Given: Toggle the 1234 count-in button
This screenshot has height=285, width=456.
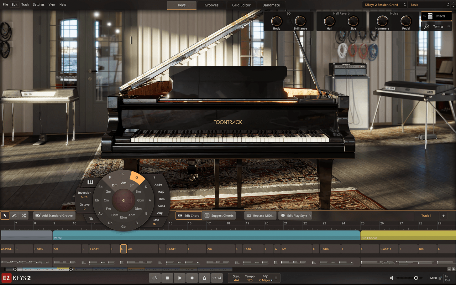Looking at the screenshot, I should click(x=217, y=278).
